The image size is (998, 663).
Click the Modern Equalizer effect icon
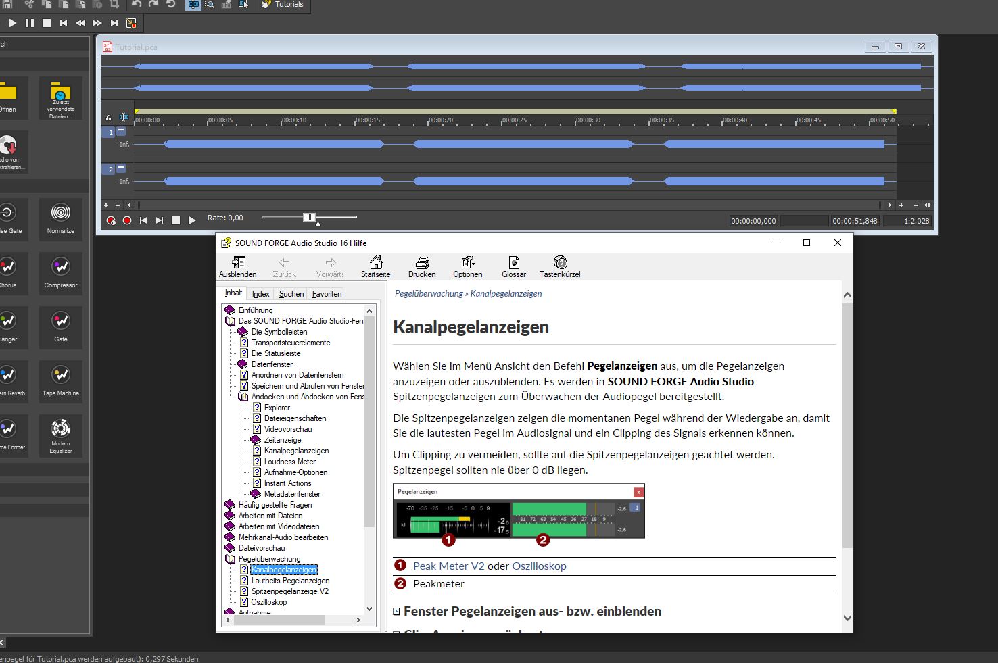pyautogui.click(x=61, y=435)
